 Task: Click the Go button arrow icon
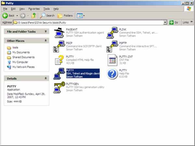(171, 22)
